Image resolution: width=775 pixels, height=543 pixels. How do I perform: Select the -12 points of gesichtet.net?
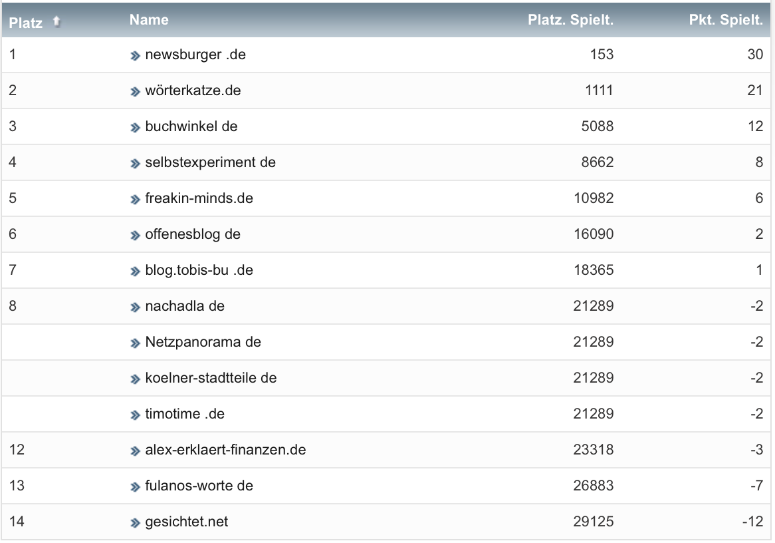(x=753, y=522)
